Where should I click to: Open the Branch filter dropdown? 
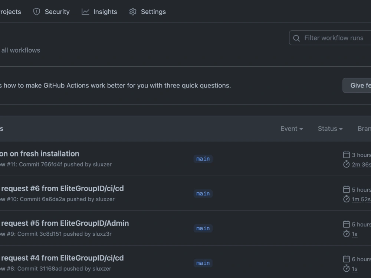(364, 129)
